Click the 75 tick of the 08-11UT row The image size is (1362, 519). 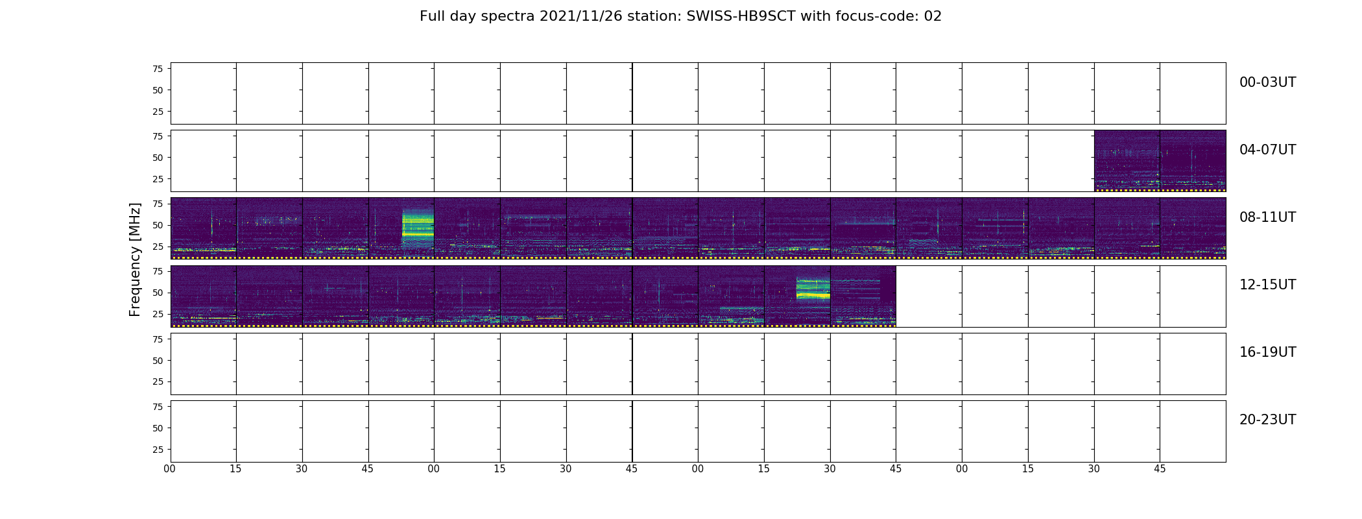pyautogui.click(x=158, y=204)
